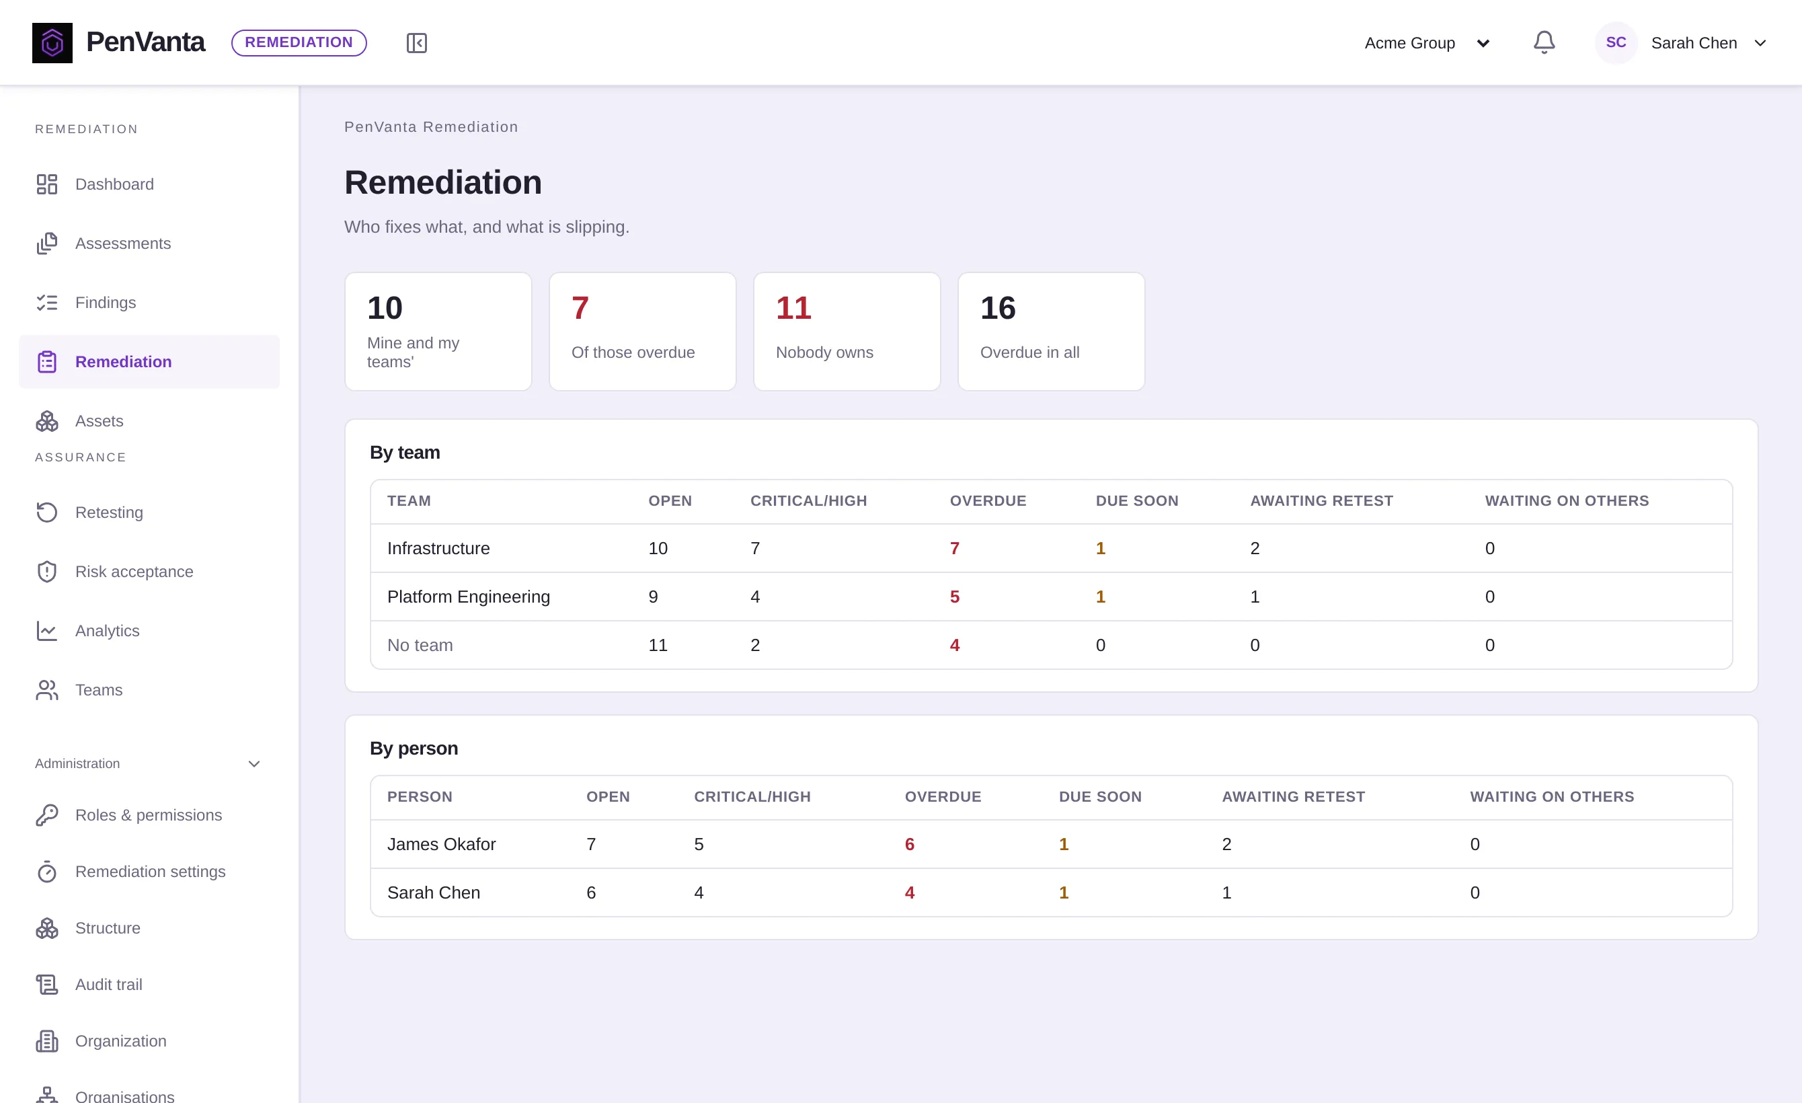The image size is (1802, 1103).
Task: Open the notifications bell
Action: tap(1544, 42)
